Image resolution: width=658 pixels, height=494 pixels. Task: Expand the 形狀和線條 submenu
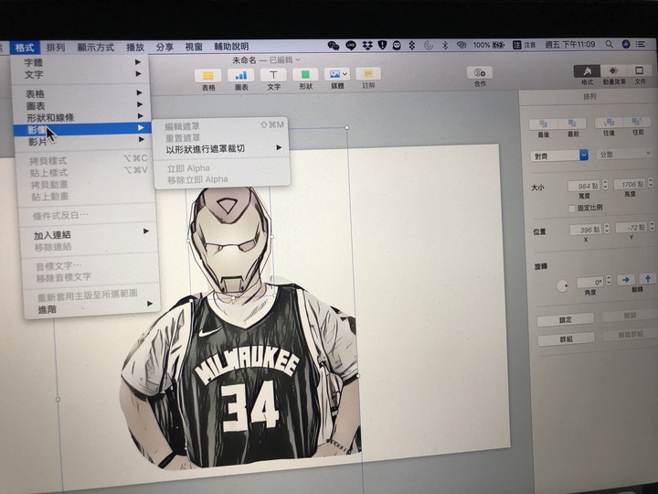pos(83,117)
